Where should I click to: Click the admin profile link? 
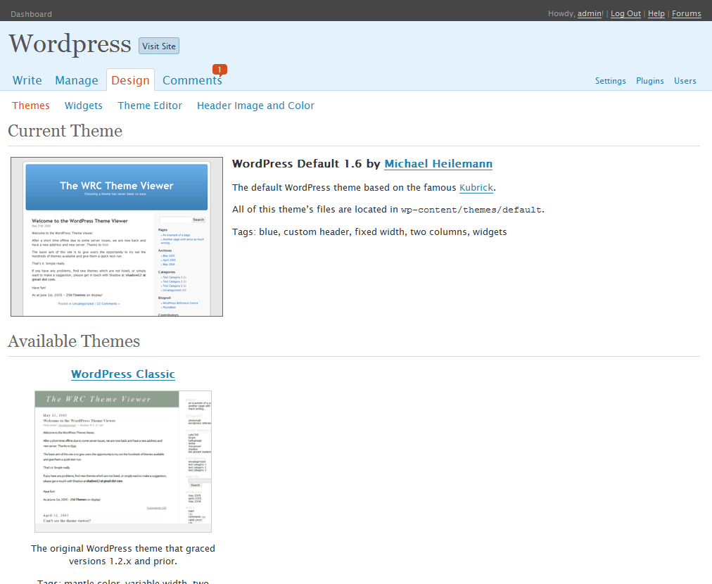[590, 13]
